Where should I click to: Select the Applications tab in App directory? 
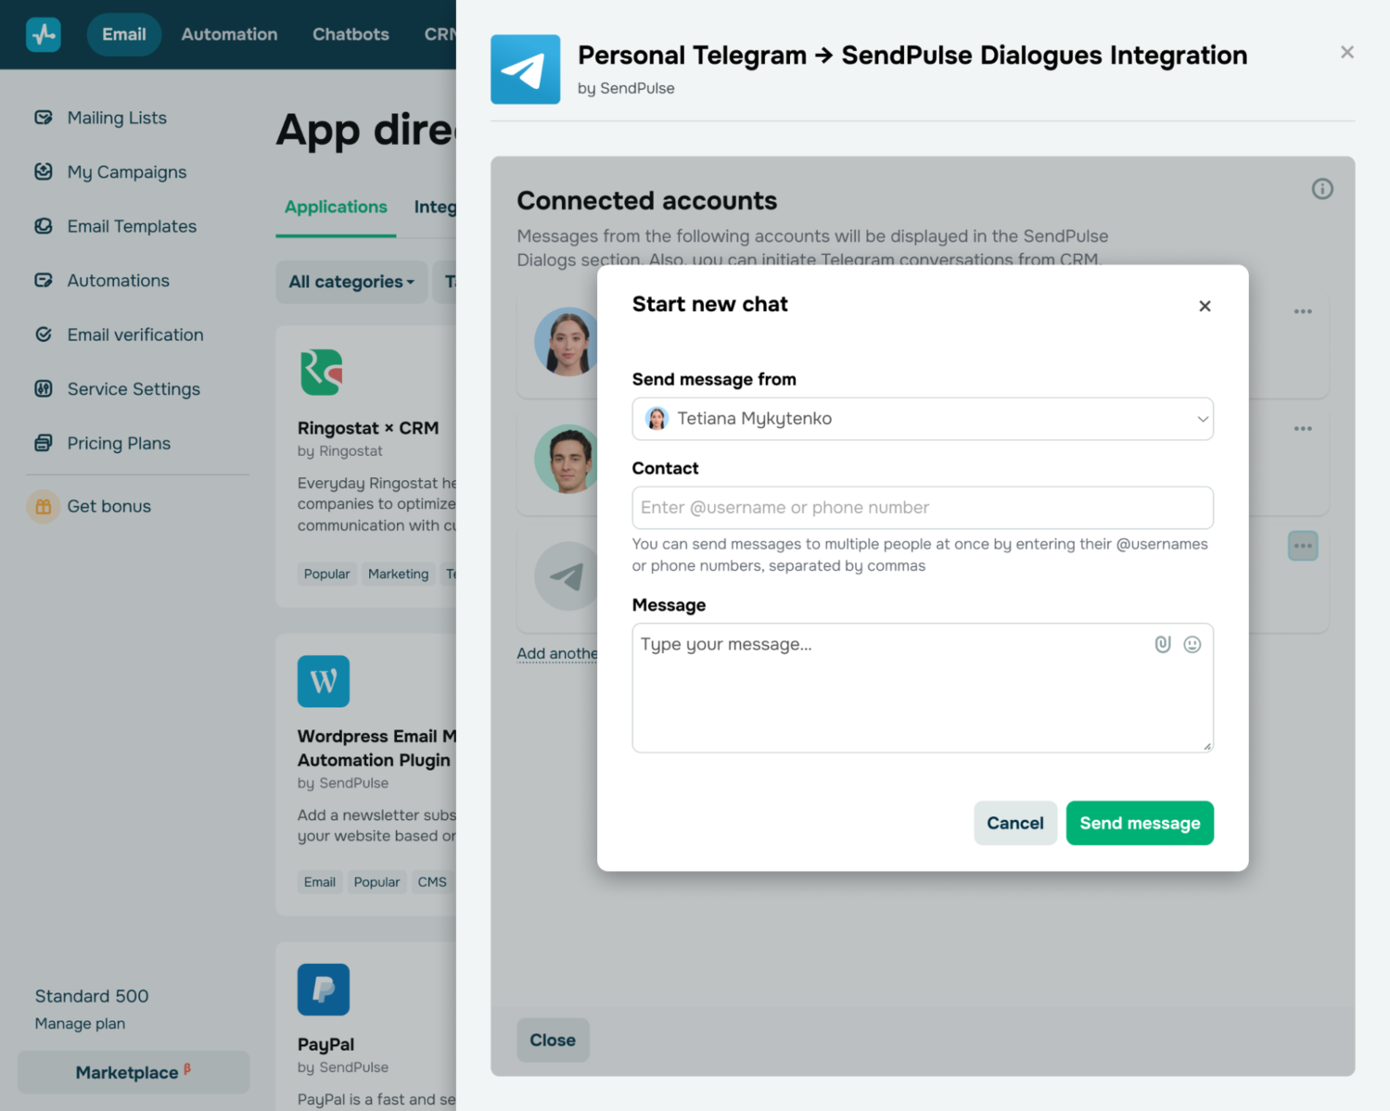336,207
